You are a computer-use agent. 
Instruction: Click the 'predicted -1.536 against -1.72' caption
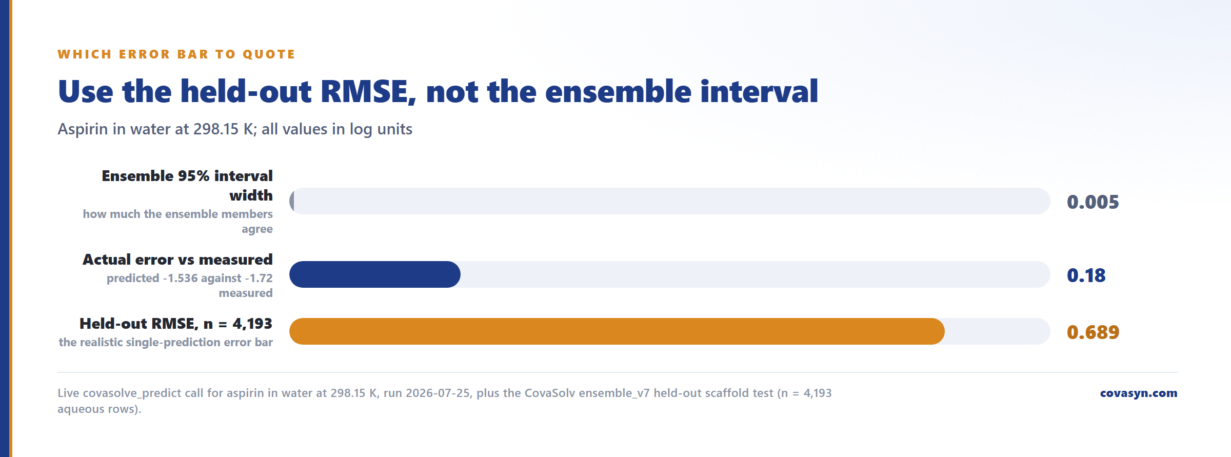click(190, 285)
